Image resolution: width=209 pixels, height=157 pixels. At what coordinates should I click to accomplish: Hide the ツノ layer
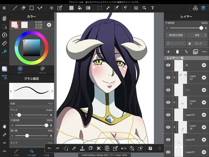point(168,90)
